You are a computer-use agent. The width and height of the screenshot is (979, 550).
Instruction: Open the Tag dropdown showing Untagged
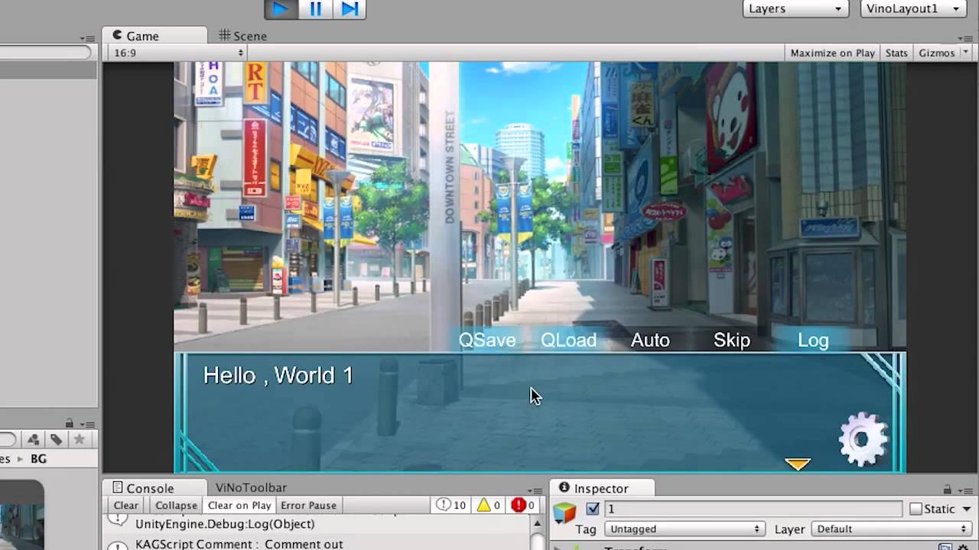683,529
